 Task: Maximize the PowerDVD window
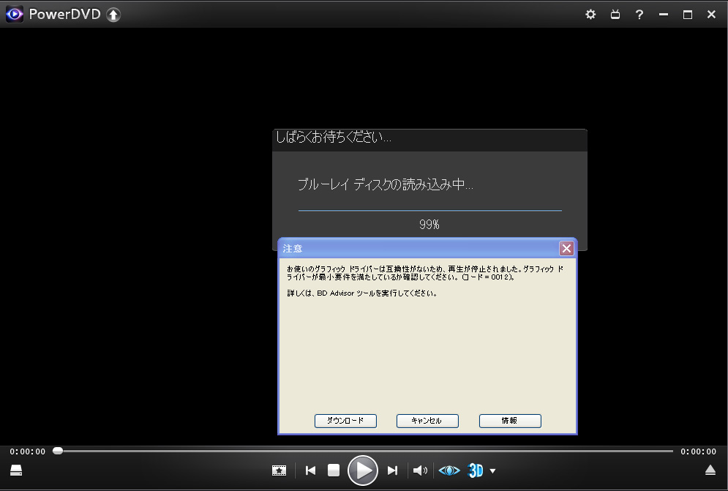(688, 15)
